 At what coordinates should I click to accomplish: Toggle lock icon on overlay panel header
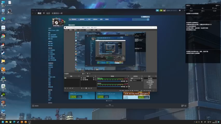pos(216,6)
